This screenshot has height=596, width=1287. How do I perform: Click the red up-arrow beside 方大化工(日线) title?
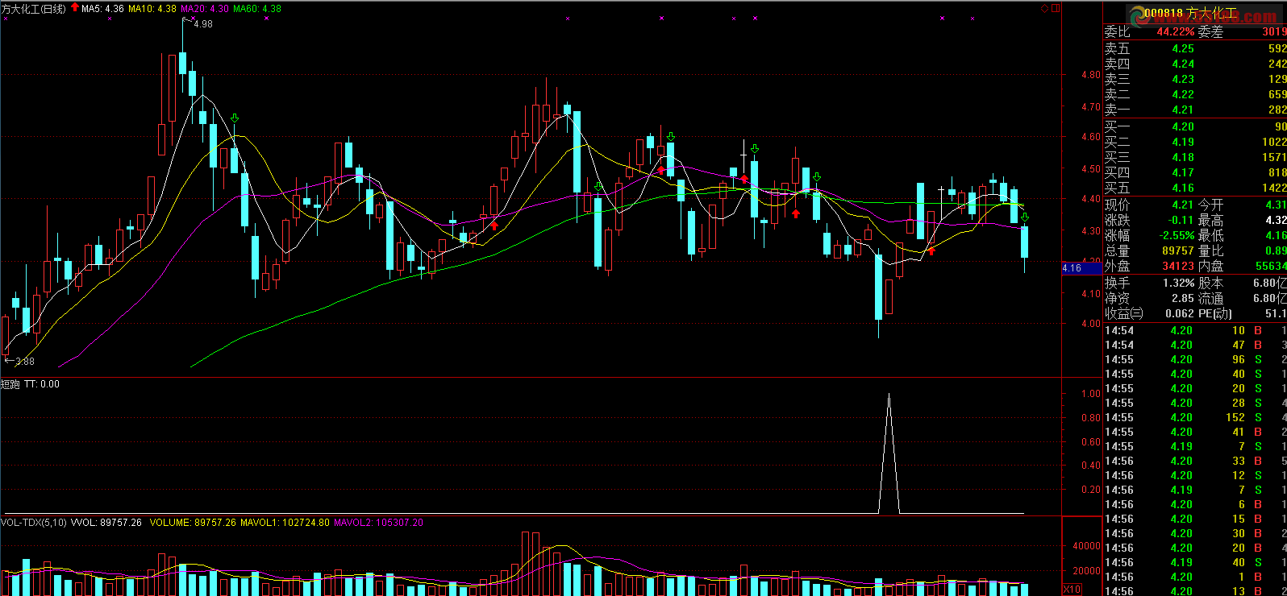(x=75, y=8)
